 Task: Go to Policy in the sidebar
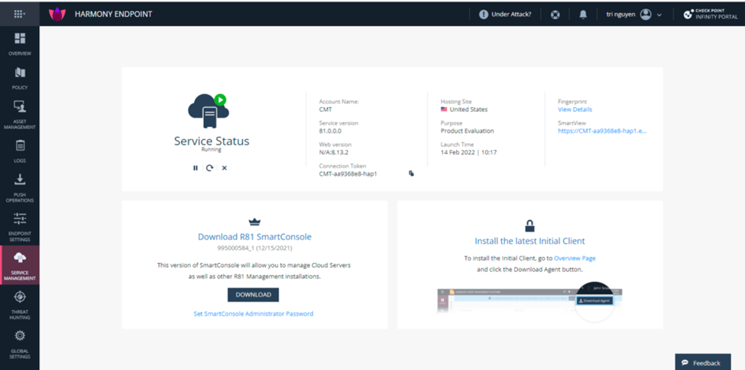[19, 78]
